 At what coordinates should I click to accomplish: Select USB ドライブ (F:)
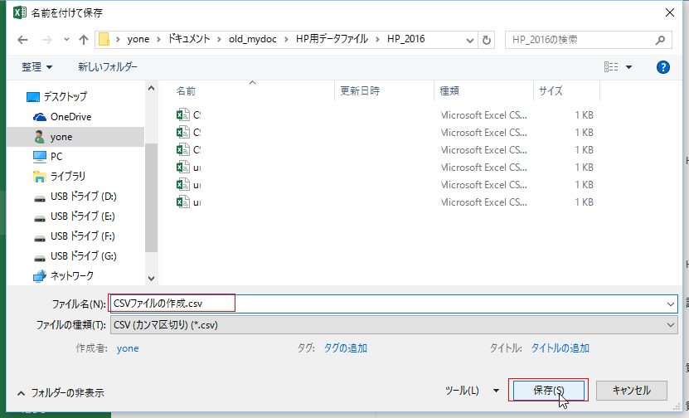pos(82,236)
